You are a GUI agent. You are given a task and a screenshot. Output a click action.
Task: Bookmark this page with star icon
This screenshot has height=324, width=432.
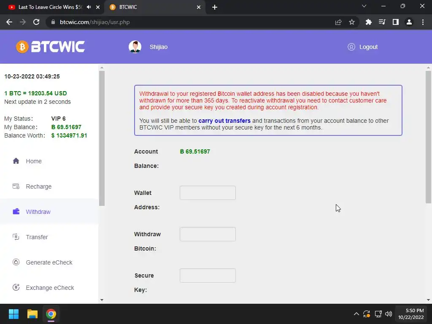click(352, 22)
